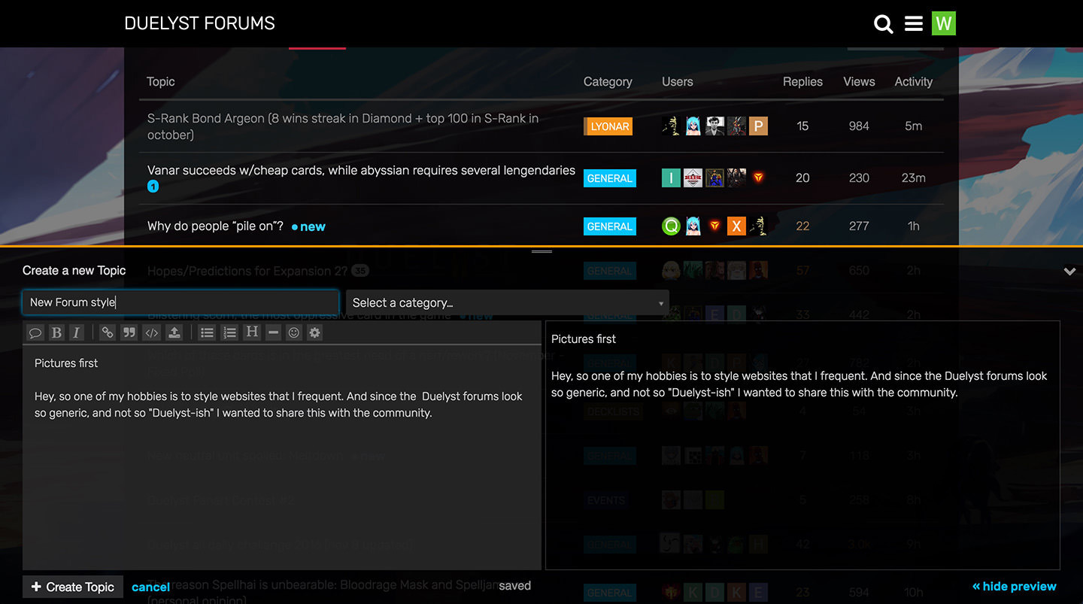Open the upload dialog via the upload icon
Viewport: 1083px width, 604px height.
173,332
